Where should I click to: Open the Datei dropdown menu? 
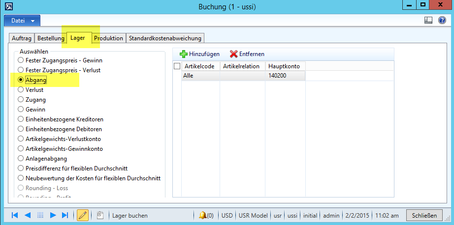pyautogui.click(x=23, y=21)
